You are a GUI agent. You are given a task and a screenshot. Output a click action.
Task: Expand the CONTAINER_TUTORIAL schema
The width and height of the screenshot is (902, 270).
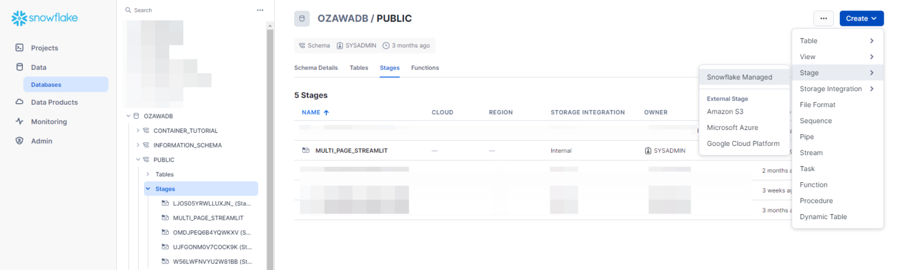pos(138,131)
